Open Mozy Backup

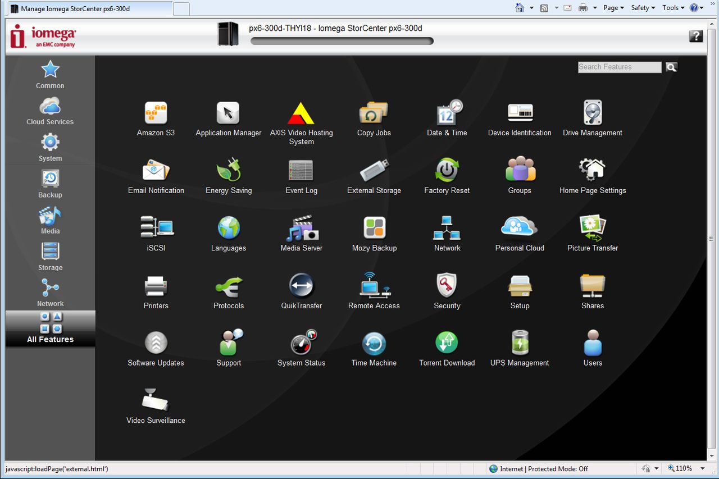point(374,234)
